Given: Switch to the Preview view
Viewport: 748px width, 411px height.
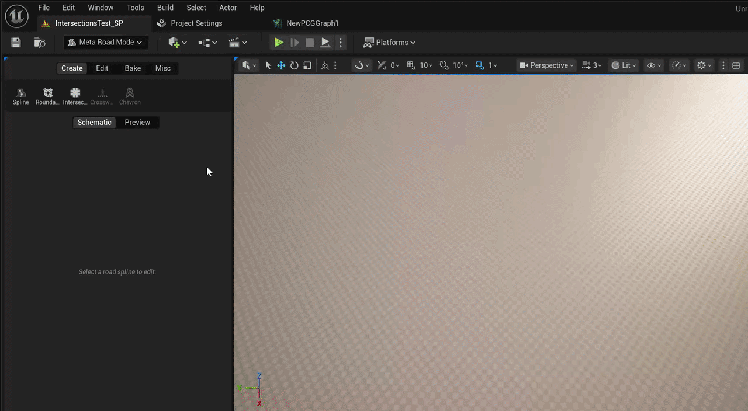Looking at the screenshot, I should pos(137,122).
